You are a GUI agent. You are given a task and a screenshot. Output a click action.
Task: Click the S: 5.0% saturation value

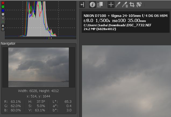point(37,106)
